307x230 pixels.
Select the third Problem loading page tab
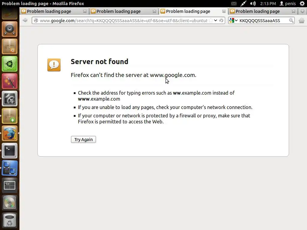click(193, 11)
